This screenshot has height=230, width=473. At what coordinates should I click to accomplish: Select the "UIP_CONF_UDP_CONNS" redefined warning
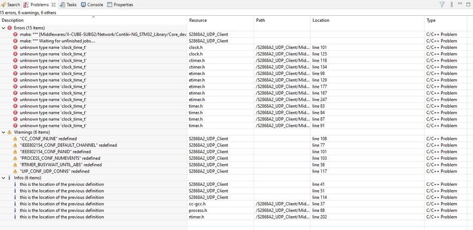point(55,171)
